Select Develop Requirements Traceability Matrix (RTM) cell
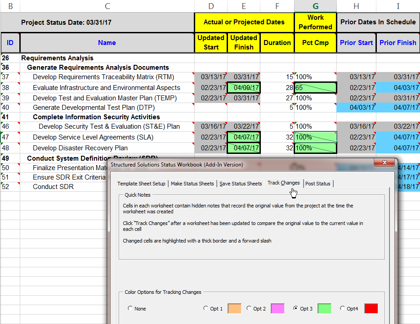Screen dimensions: 420x324 coord(107,77)
